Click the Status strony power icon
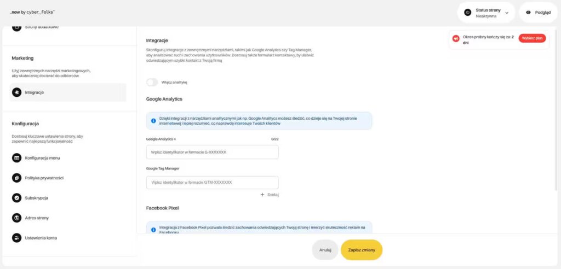 pyautogui.click(x=468, y=13)
